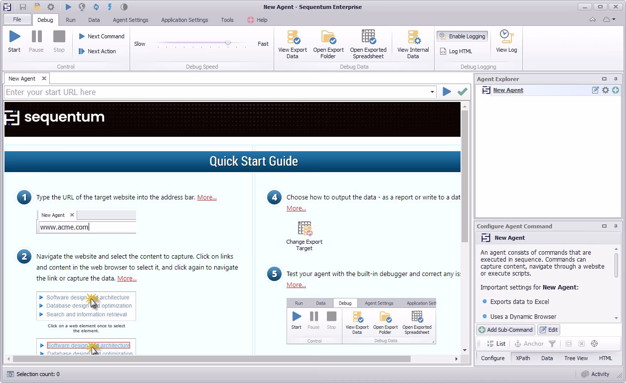Click the blue play icon in title bar
Viewport: 626px width, 383px height.
[68, 7]
